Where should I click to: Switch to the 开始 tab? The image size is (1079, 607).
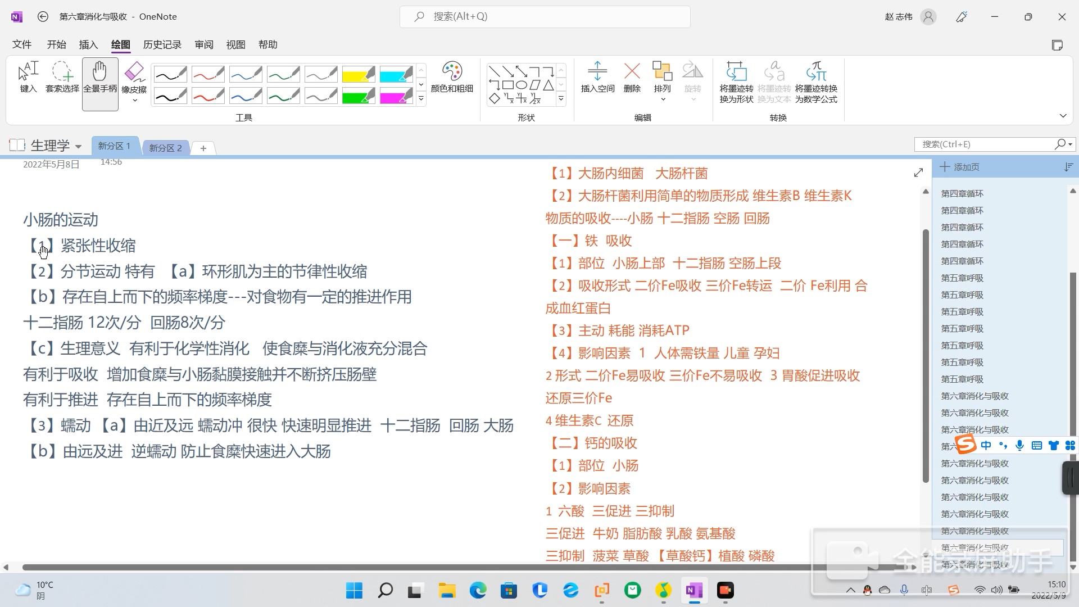click(56, 44)
